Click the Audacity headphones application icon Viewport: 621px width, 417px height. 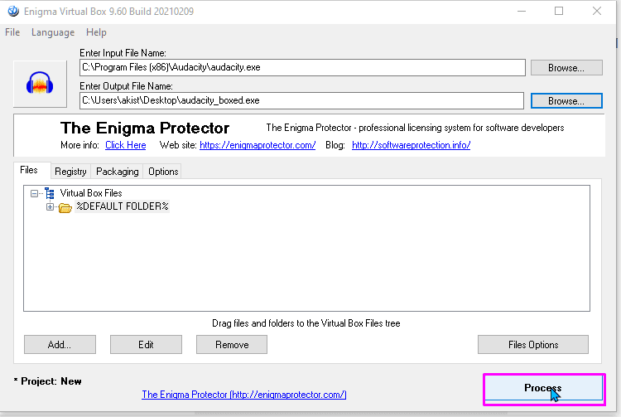(x=40, y=83)
